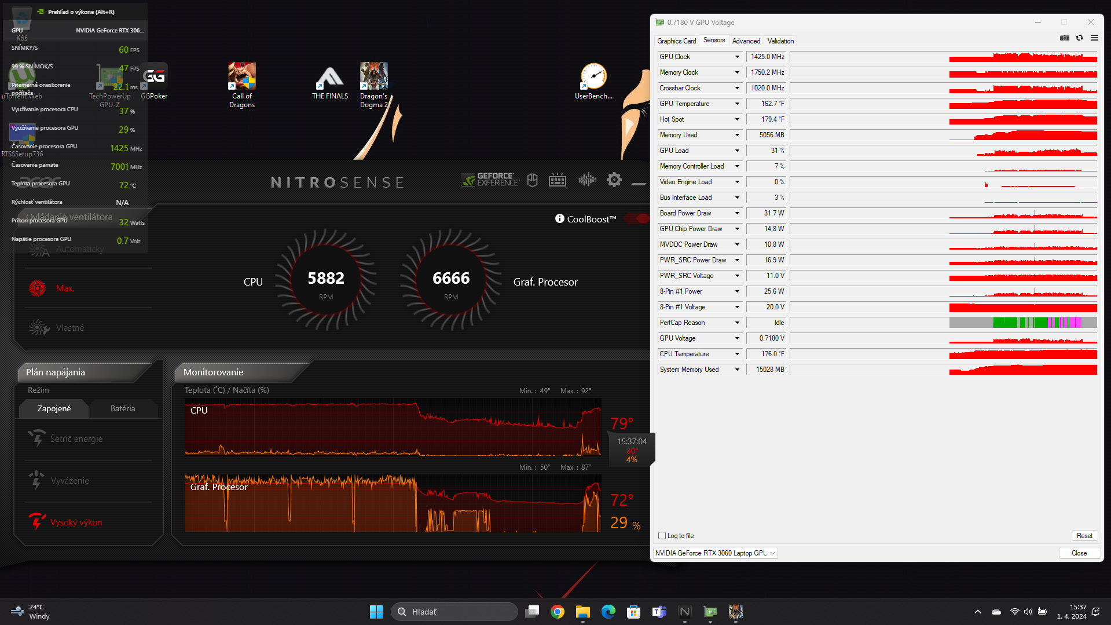
Task: Expand PerfCap Reason sensor dropdown
Action: pos(737,323)
